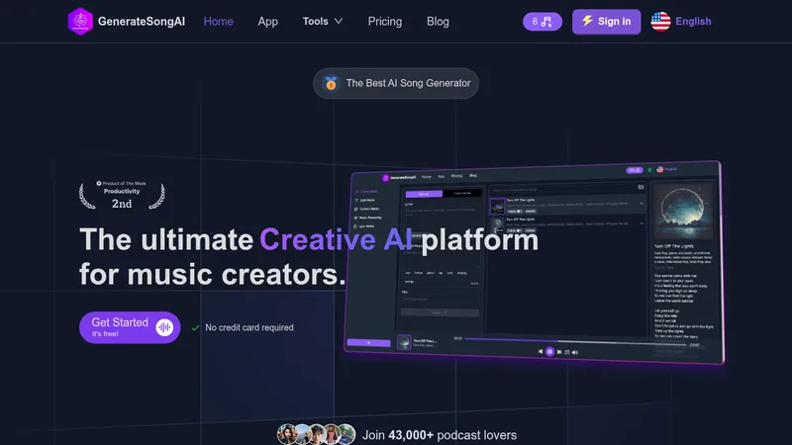Screen dimensions: 792x445
Task: Click the pause button in the player preview
Action: [549, 352]
